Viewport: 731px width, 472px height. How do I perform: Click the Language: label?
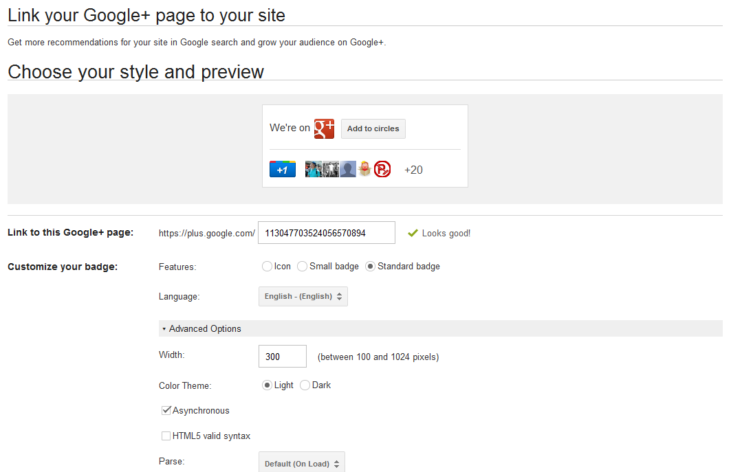click(x=179, y=297)
